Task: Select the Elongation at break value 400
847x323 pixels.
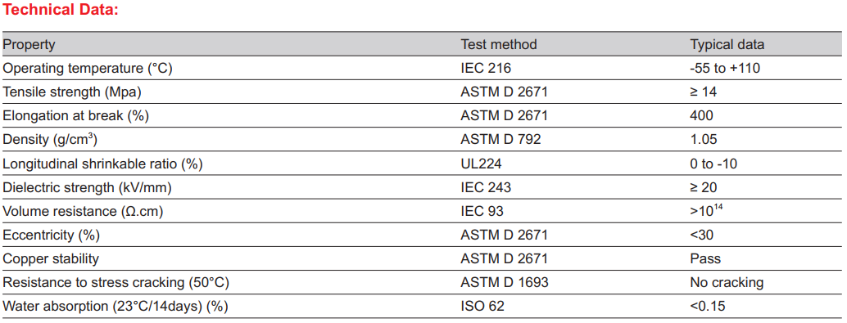Action: pyautogui.click(x=702, y=116)
